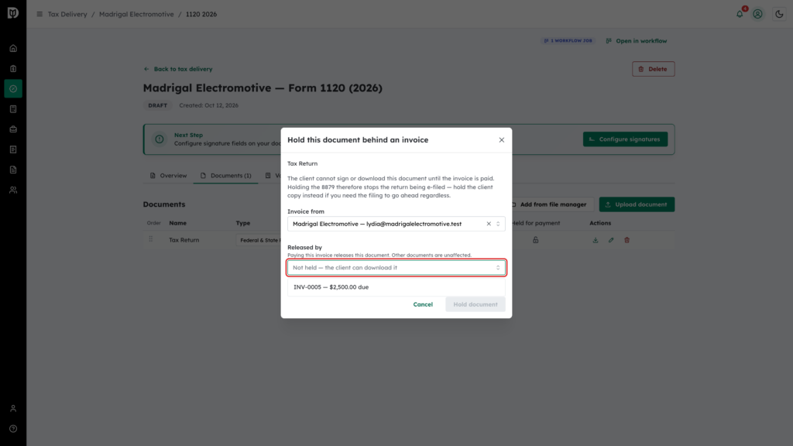Click the 1120 2026 breadcrumb
The height and width of the screenshot is (446, 793).
pyautogui.click(x=201, y=14)
